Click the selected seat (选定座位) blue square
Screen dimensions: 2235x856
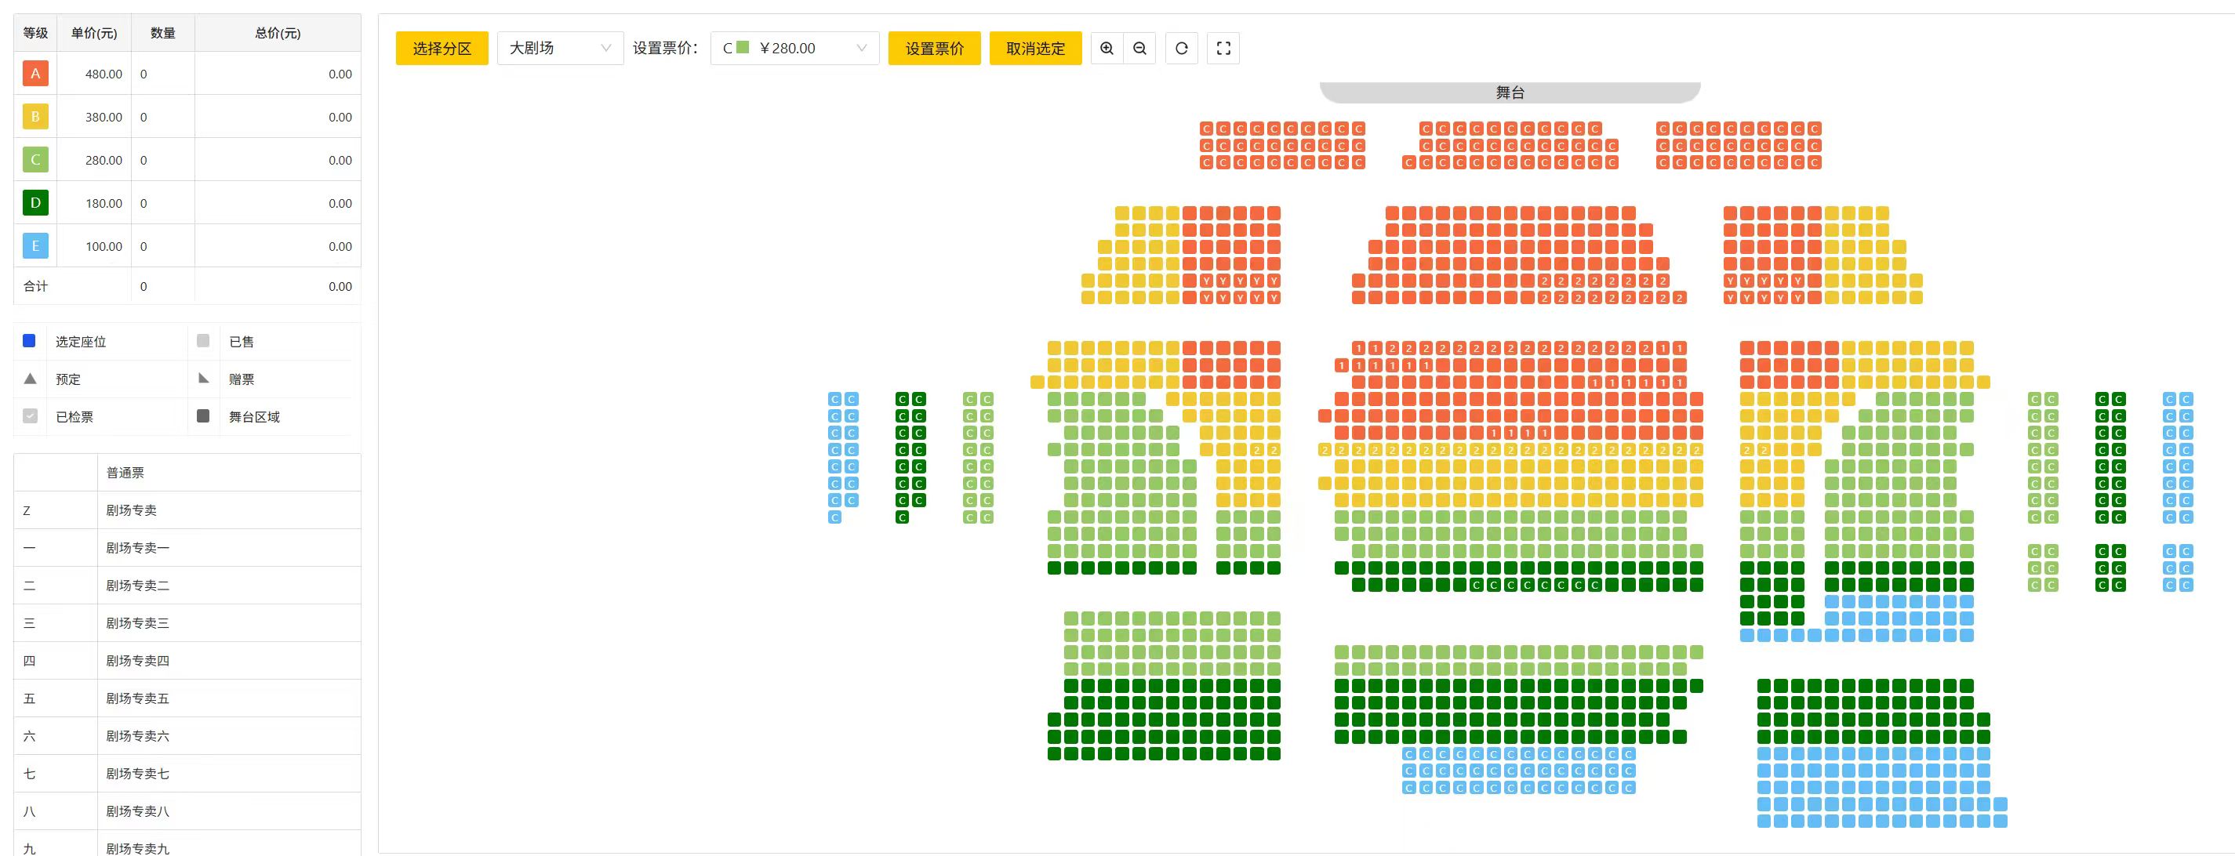[x=30, y=341]
